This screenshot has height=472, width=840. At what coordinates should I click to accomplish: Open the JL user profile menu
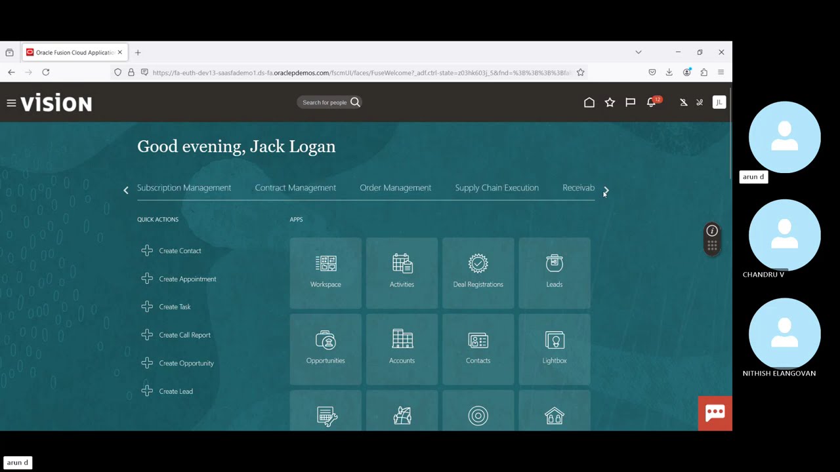pos(719,102)
